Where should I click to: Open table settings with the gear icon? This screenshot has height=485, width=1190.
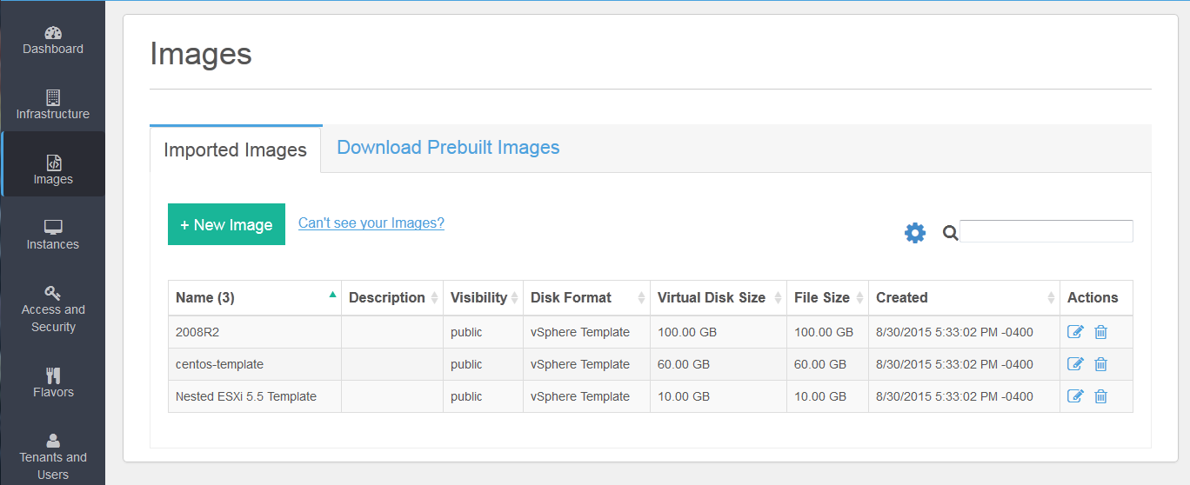pyautogui.click(x=915, y=233)
